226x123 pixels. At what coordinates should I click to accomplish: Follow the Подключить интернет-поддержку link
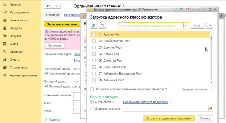[145, 102]
